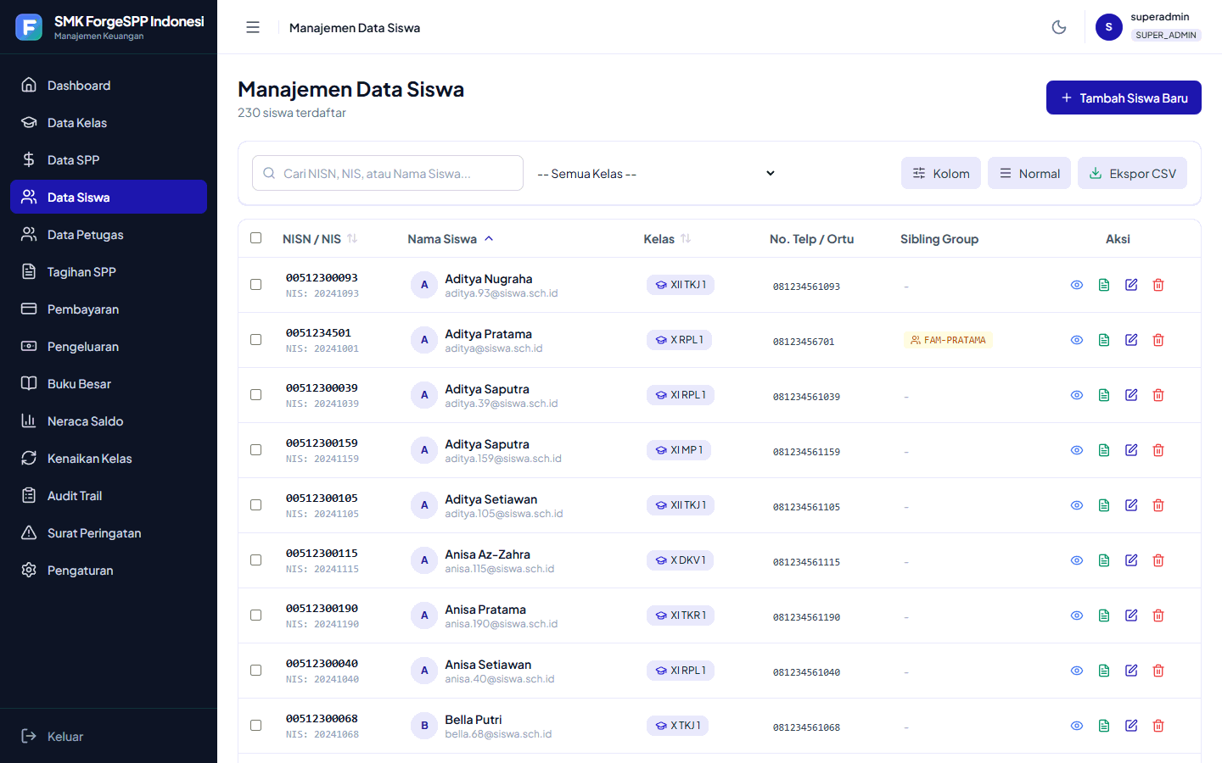Open the Semua Kelas class filter dropdown
Viewport: 1222px width, 763px height.
656,173
